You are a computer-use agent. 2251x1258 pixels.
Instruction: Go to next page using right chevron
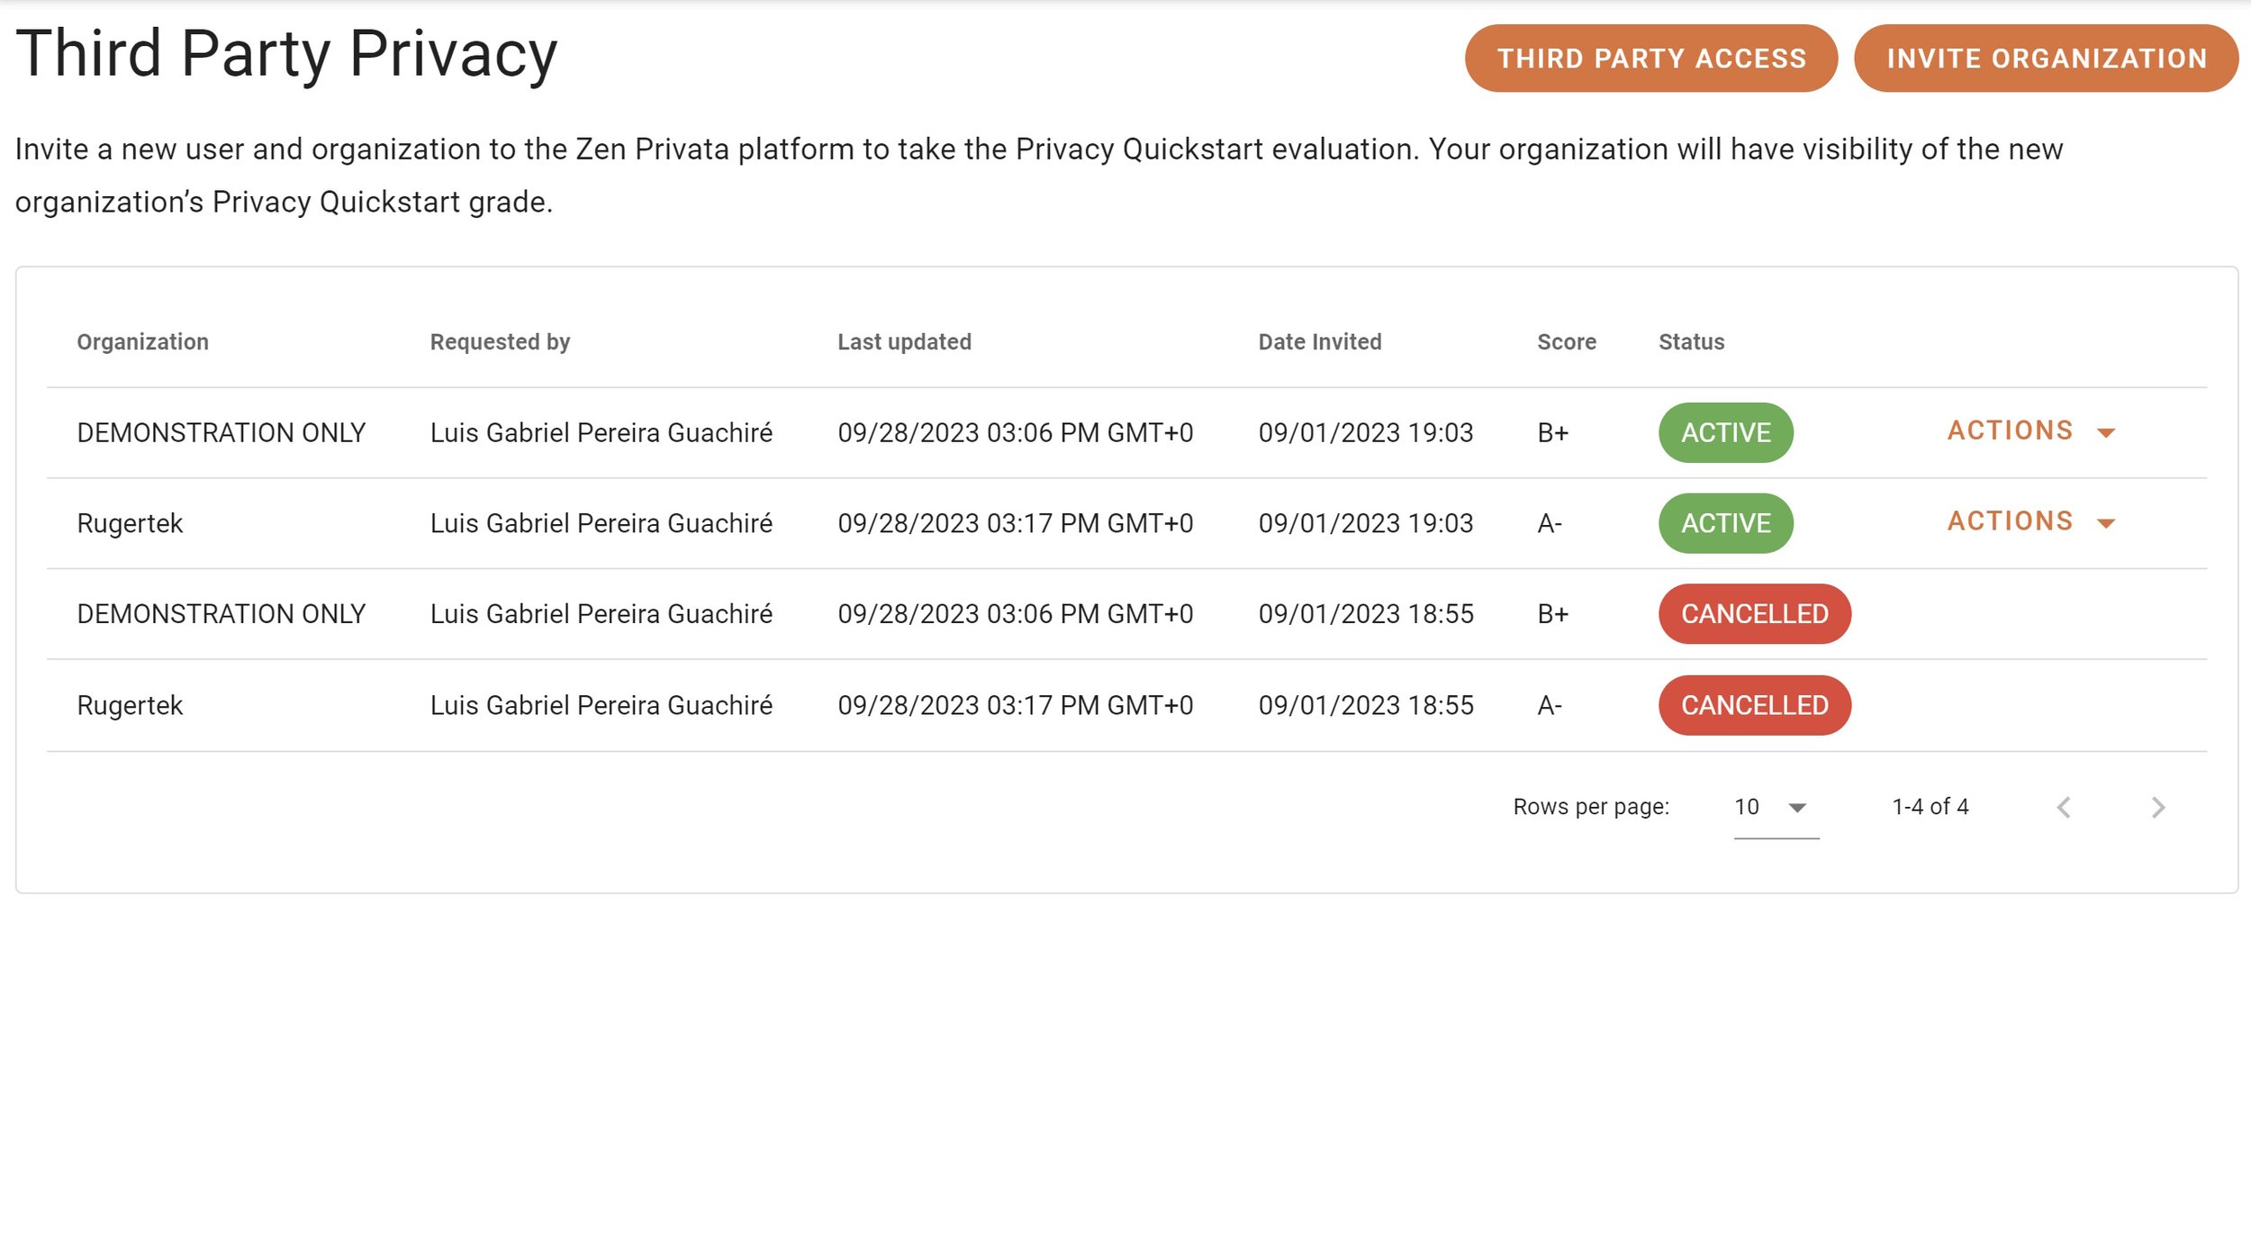point(2157,808)
